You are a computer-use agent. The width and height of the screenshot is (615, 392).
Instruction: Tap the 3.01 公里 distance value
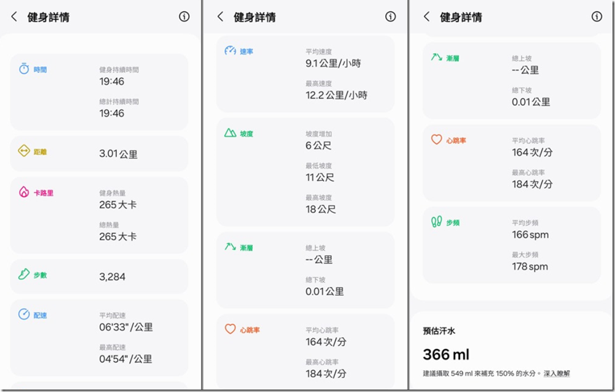118,154
